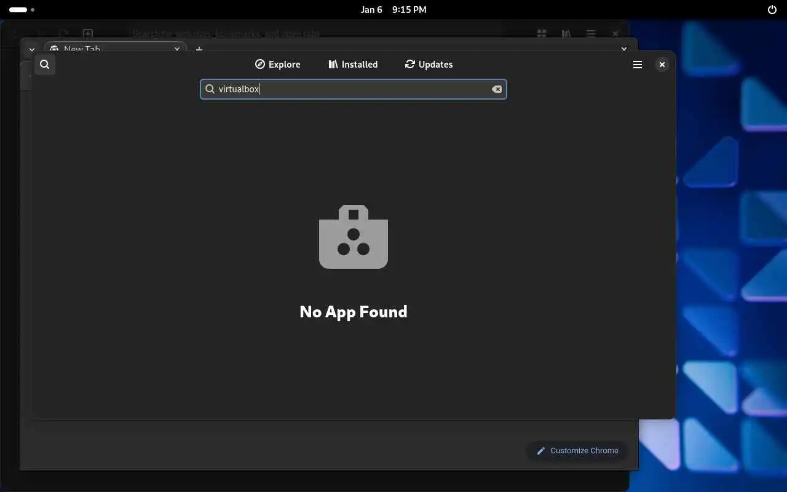Open the clock calendar showing Jan 6

(x=393, y=10)
